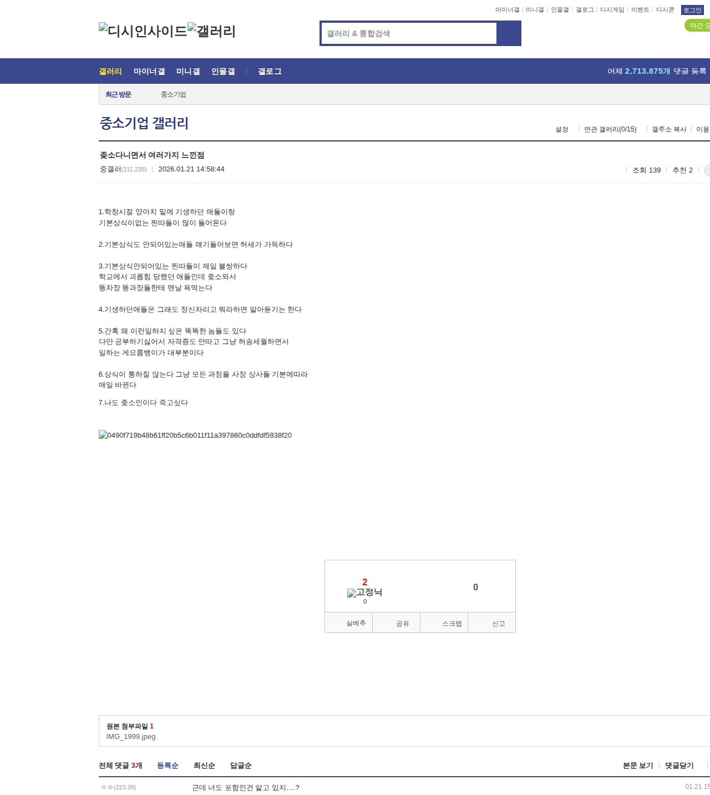710x795 pixels.
Task: Click the blue search button
Action: click(x=509, y=33)
